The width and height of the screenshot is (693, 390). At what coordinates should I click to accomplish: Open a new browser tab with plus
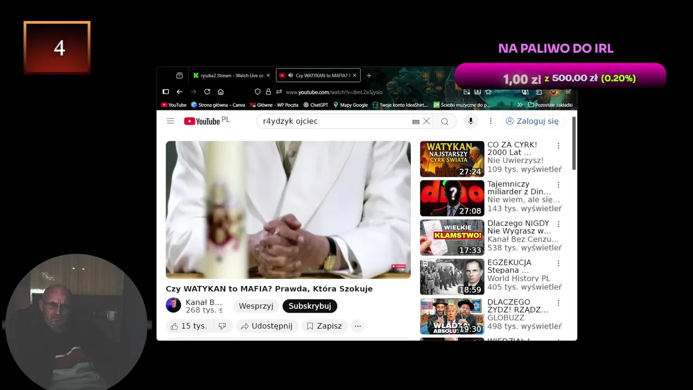click(369, 75)
